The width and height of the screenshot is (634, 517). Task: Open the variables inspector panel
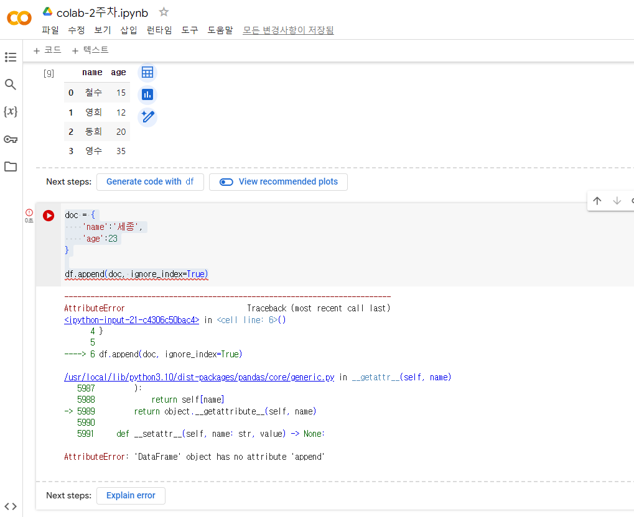click(x=11, y=111)
